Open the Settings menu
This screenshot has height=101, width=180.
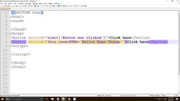tap(35, 3)
